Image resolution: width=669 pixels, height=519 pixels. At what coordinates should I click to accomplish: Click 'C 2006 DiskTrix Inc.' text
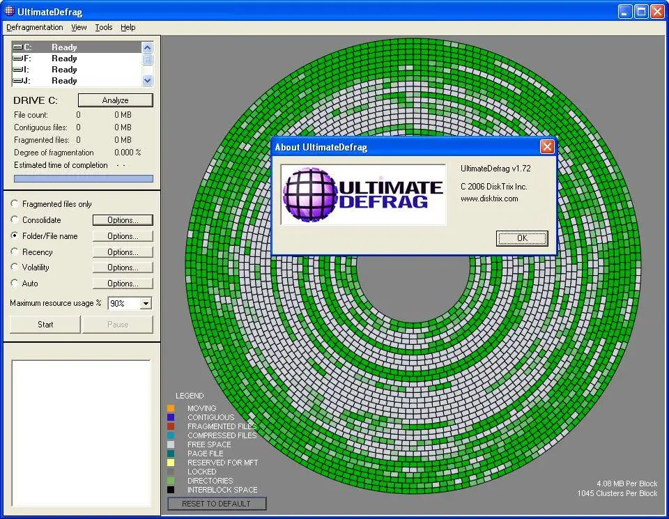point(493,187)
